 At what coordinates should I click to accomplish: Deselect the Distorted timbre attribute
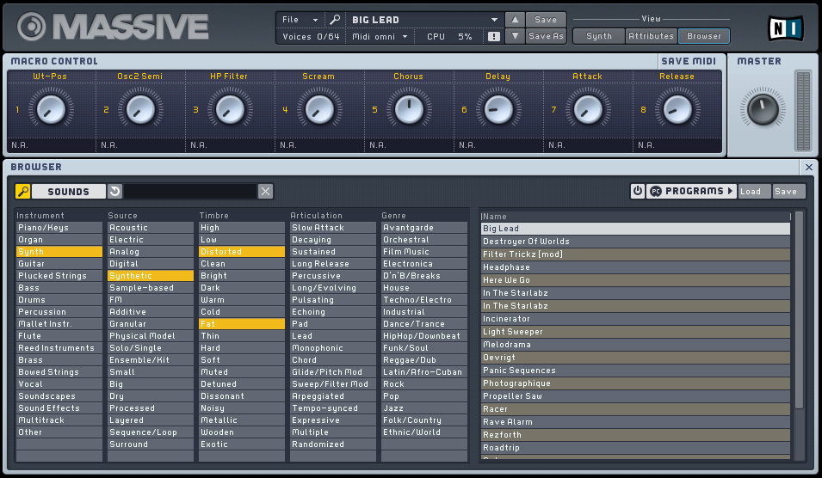[242, 252]
